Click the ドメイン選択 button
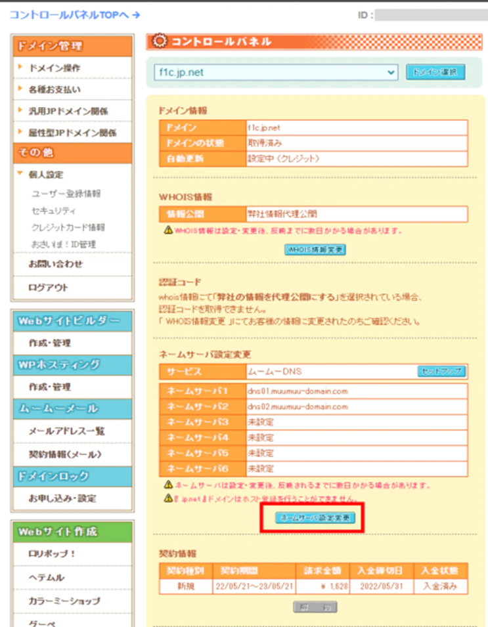Viewport: 488px width, 627px height. 435,72
